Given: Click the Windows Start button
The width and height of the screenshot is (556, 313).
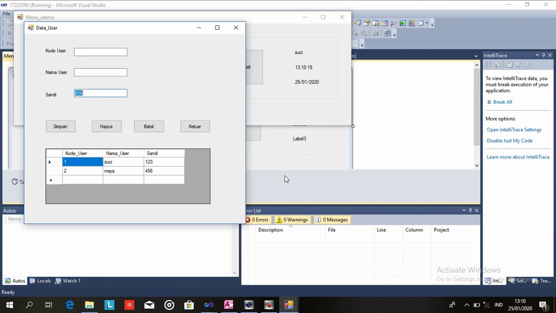Looking at the screenshot, I should [9, 305].
